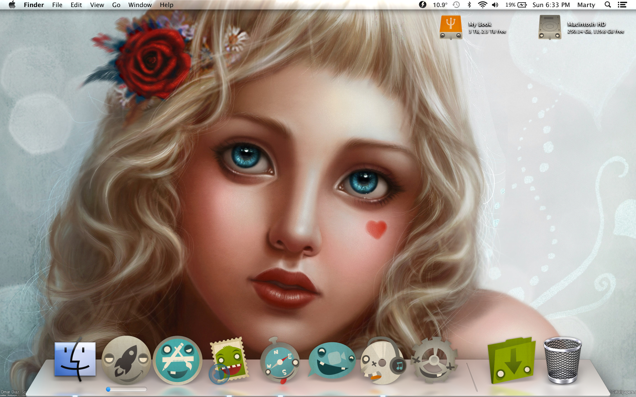Click the Sun 6:33 PM clock

[551, 5]
